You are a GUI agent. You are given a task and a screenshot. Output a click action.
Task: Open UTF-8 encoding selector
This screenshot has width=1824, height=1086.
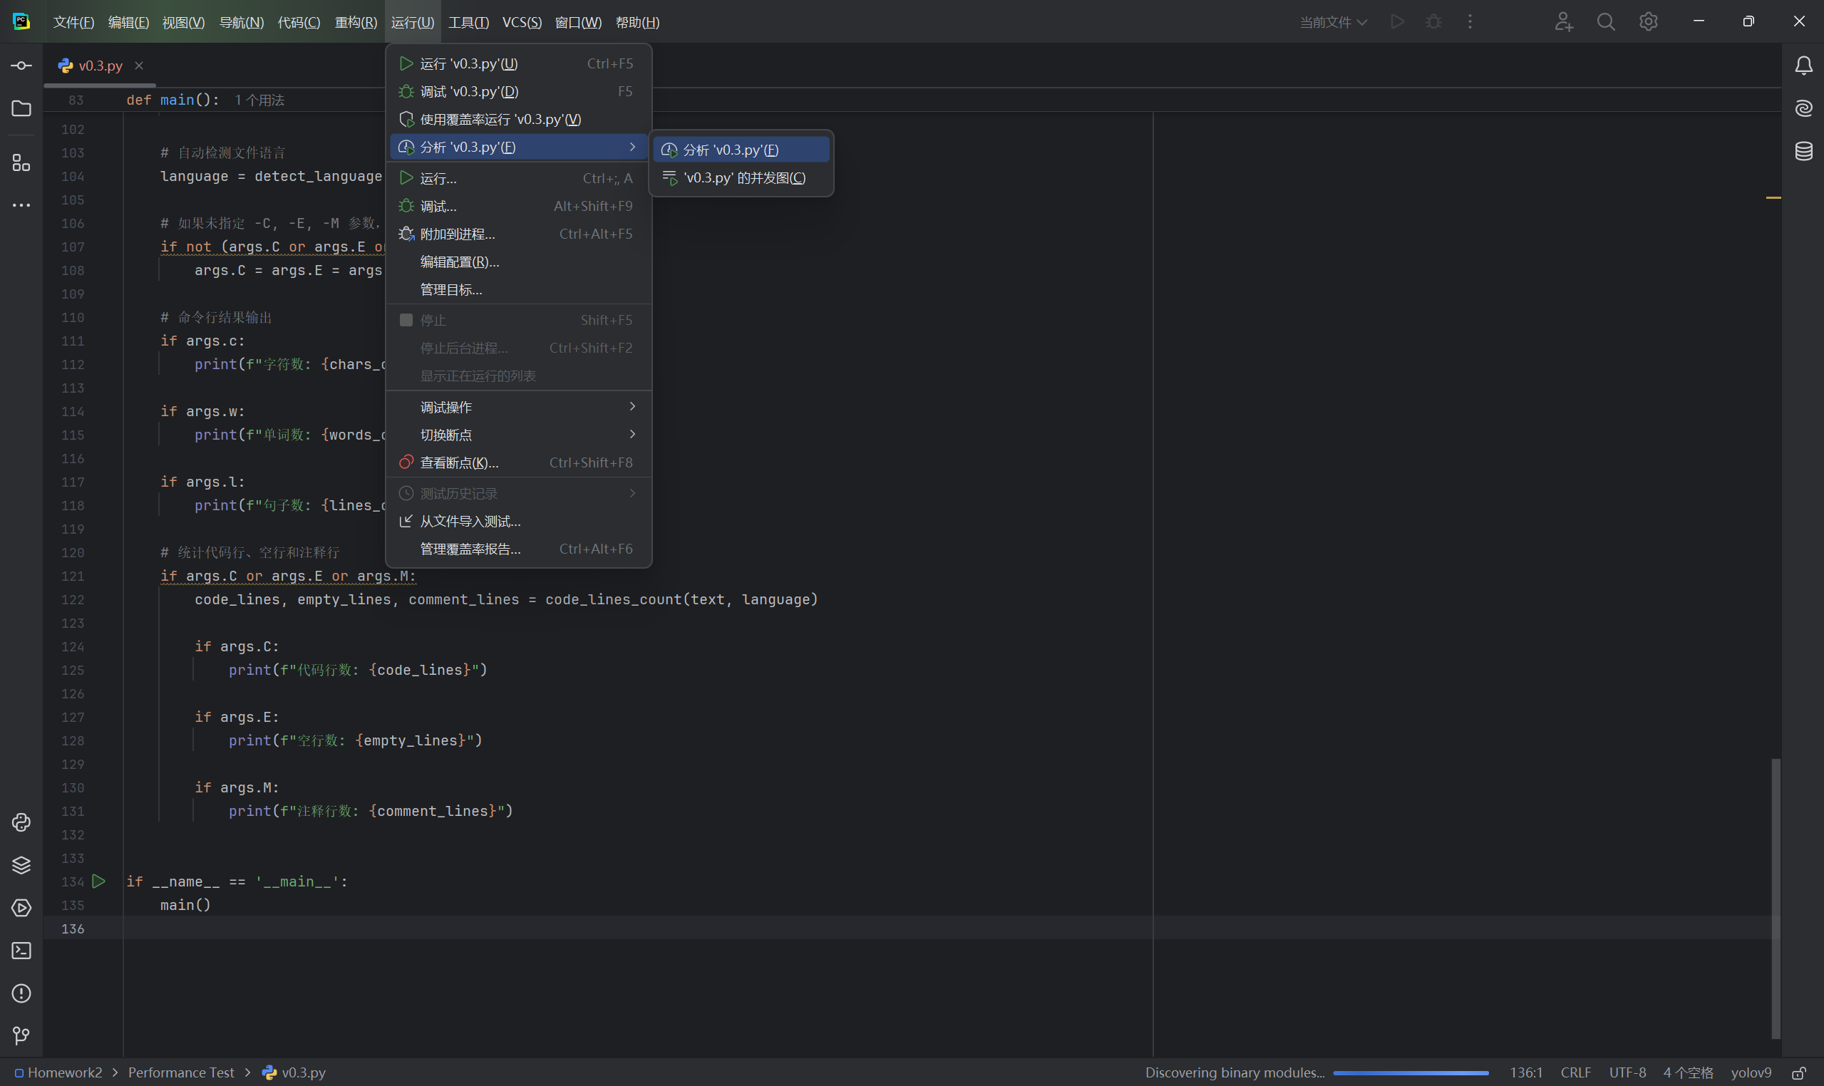click(1627, 1073)
